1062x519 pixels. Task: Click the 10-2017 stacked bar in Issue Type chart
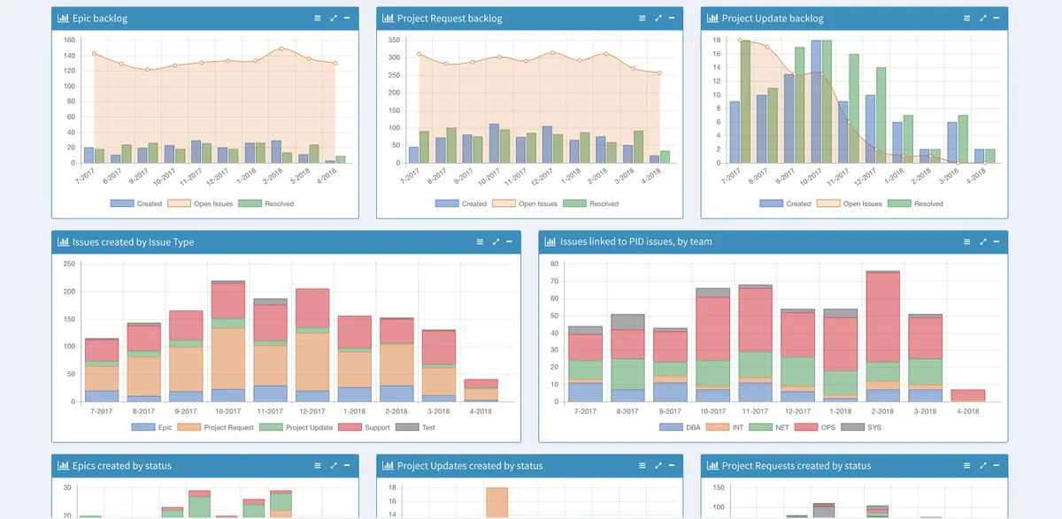tap(228, 341)
